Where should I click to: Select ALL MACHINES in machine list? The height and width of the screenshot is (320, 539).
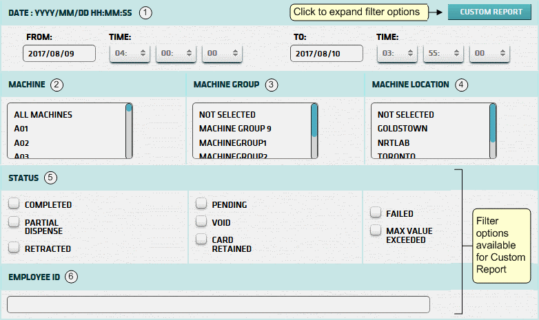point(43,115)
